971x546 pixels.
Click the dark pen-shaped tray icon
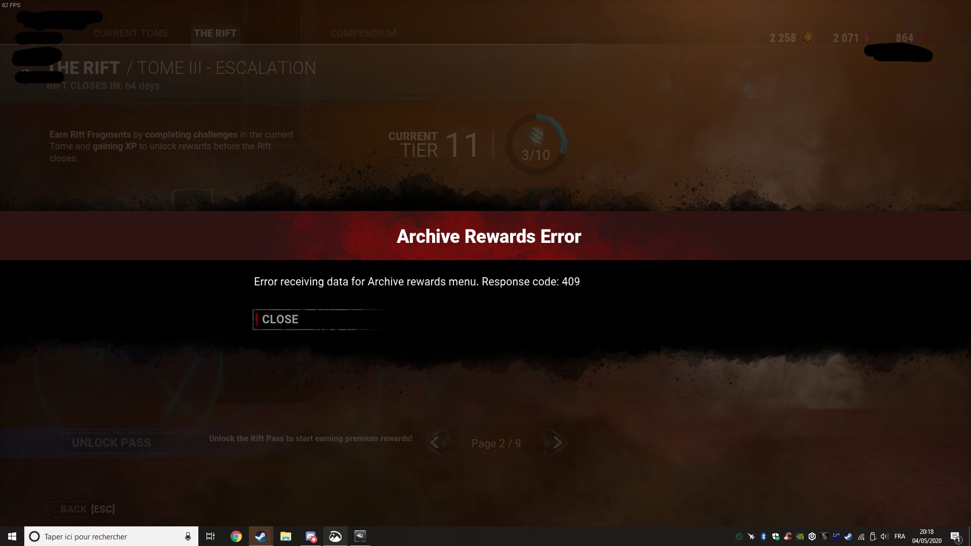[x=824, y=536]
